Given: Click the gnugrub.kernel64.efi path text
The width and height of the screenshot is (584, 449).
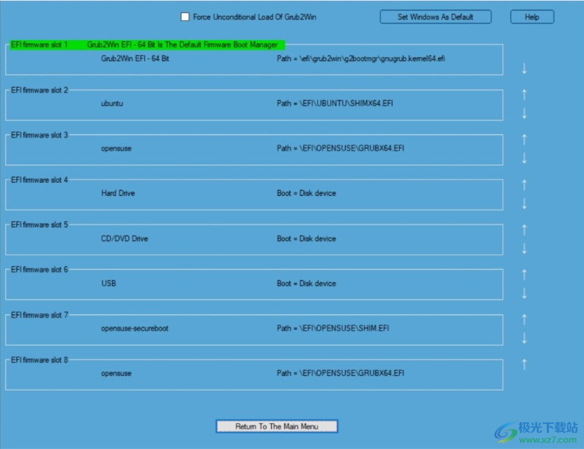Looking at the screenshot, I should click(360, 59).
